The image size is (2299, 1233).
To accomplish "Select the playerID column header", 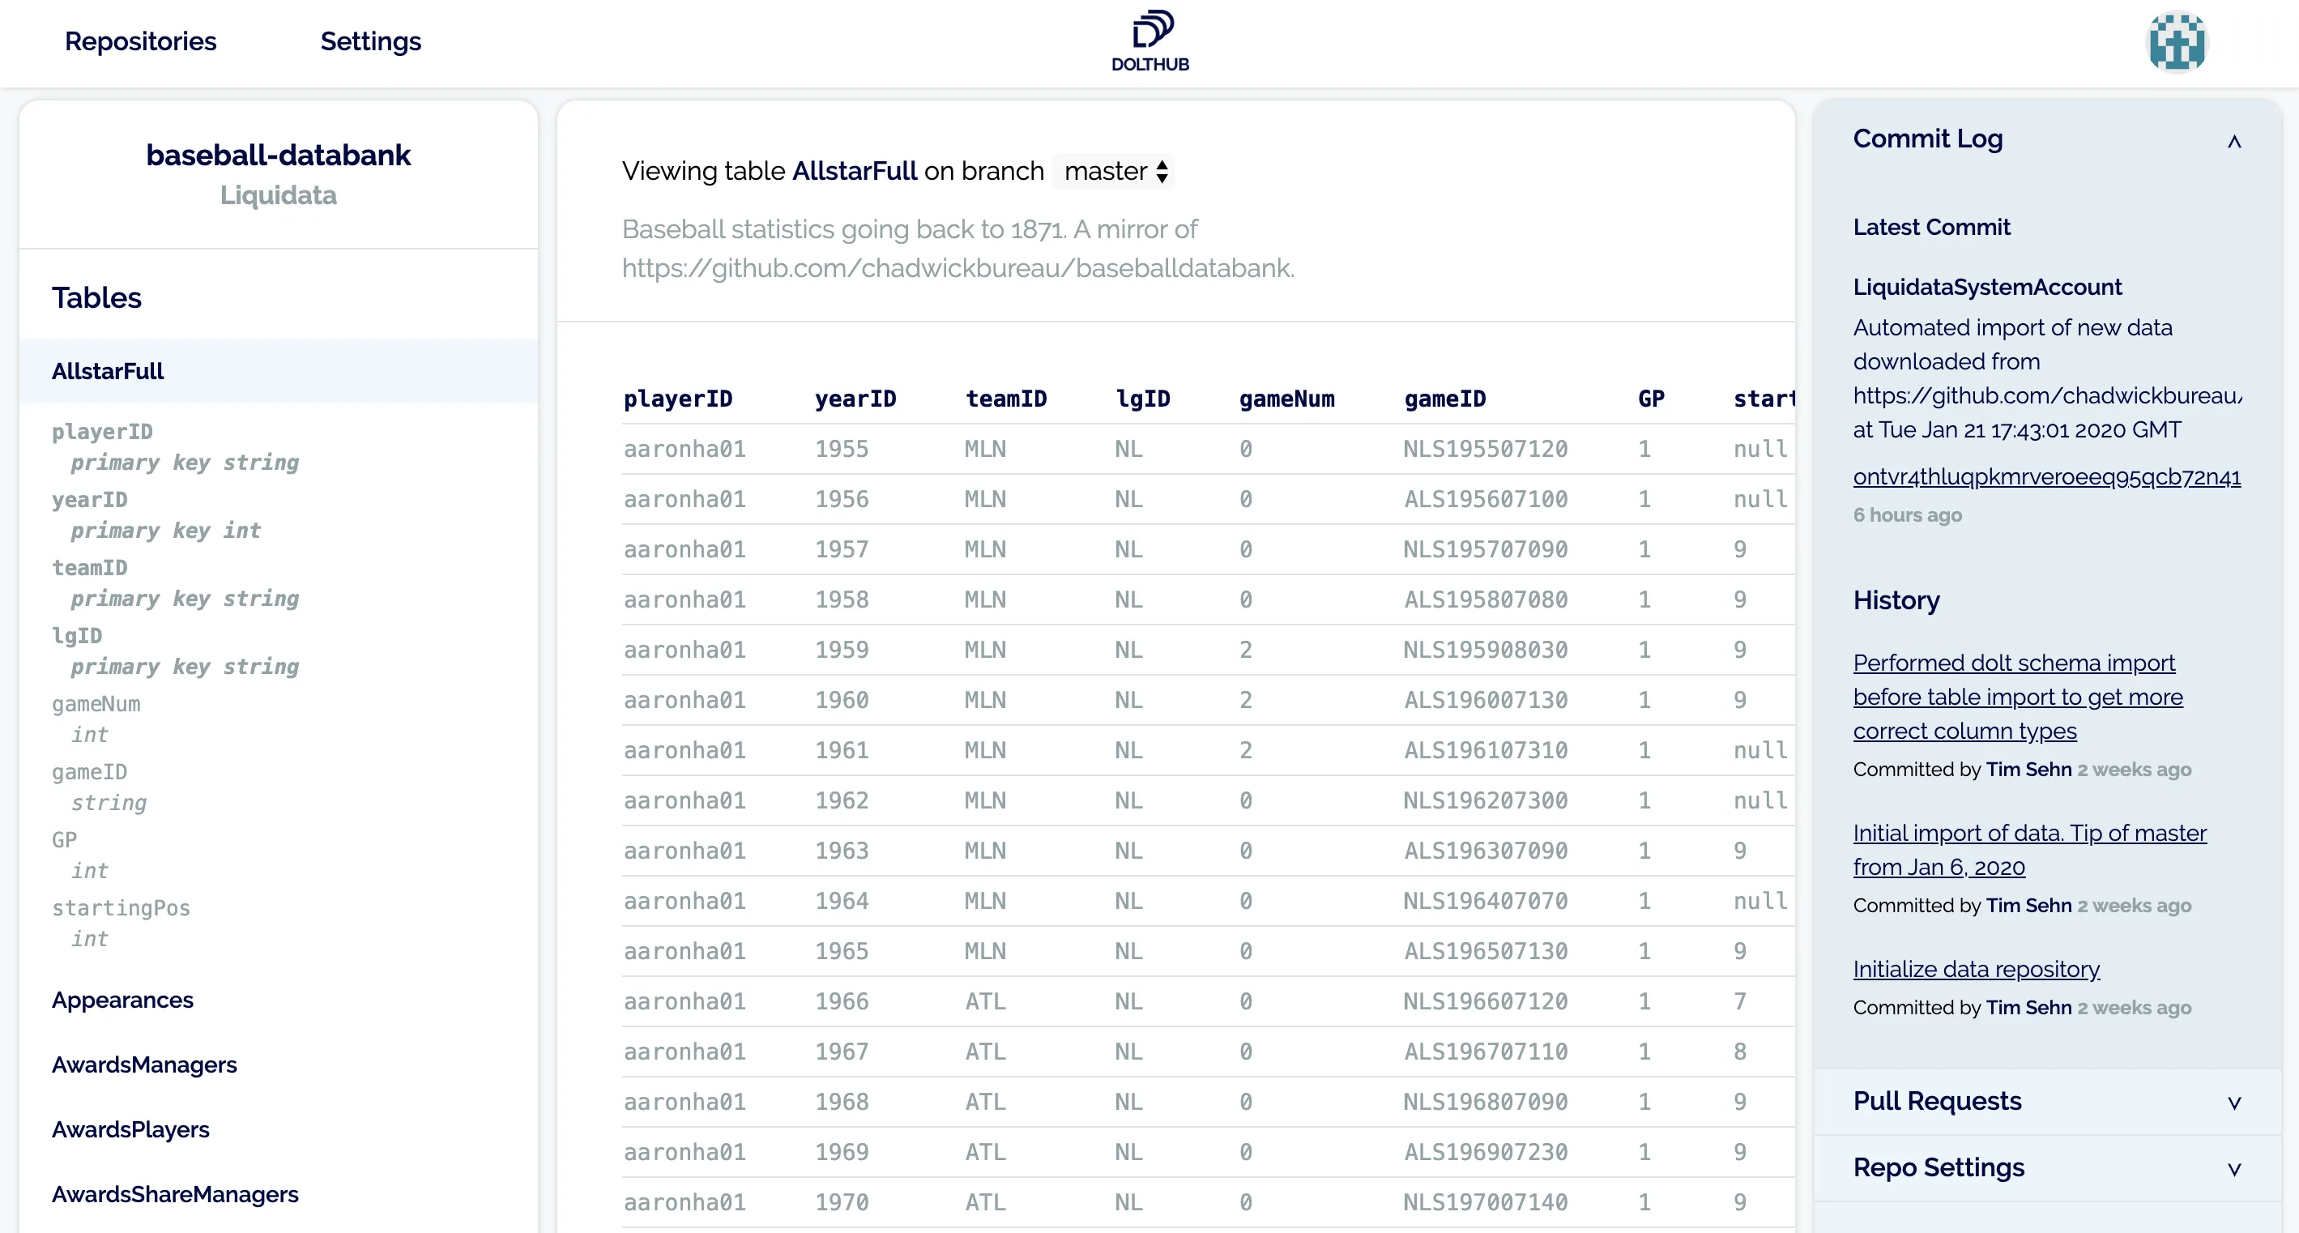I will click(678, 399).
